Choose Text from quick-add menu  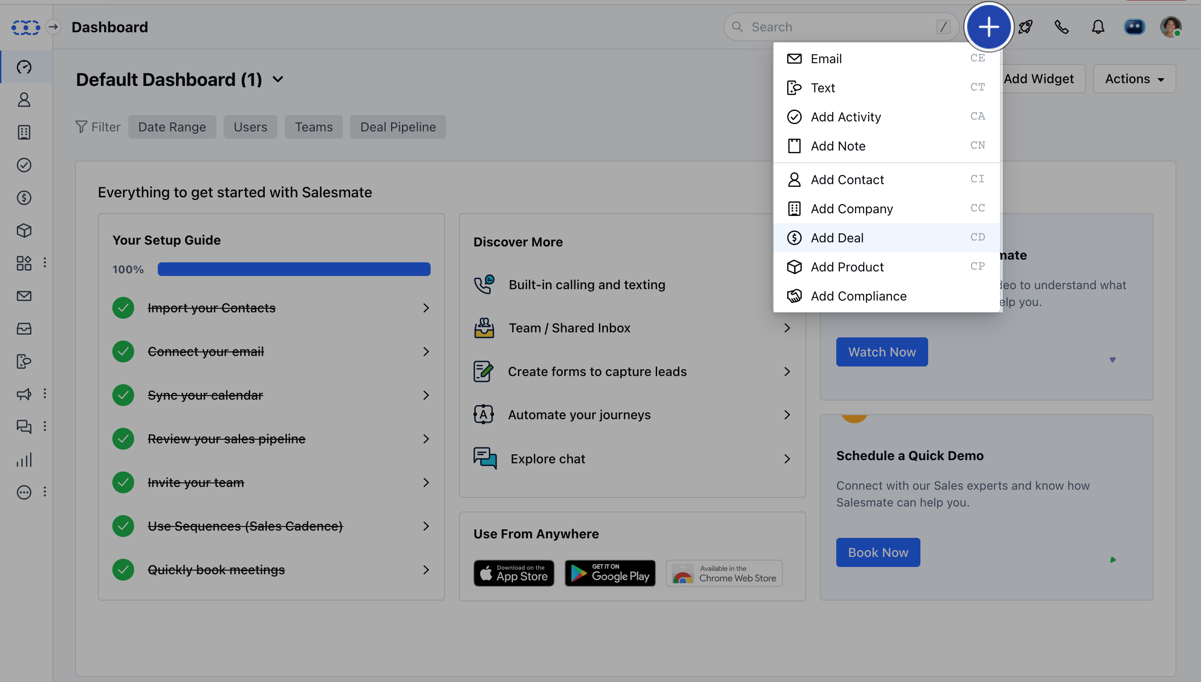tap(886, 88)
